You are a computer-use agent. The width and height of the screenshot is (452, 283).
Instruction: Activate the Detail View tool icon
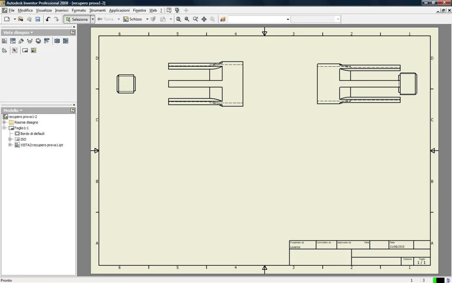click(38, 41)
